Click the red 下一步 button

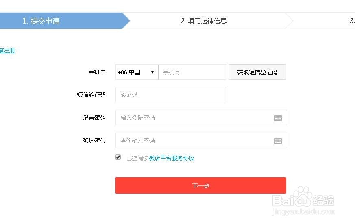click(x=200, y=185)
